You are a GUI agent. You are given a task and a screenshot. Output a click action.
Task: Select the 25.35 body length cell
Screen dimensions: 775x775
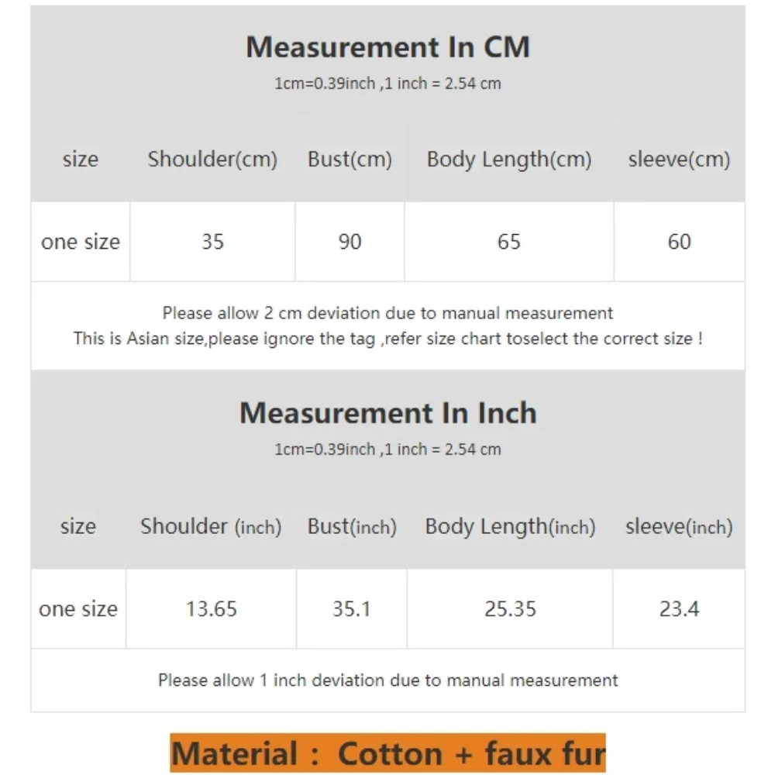[510, 609]
